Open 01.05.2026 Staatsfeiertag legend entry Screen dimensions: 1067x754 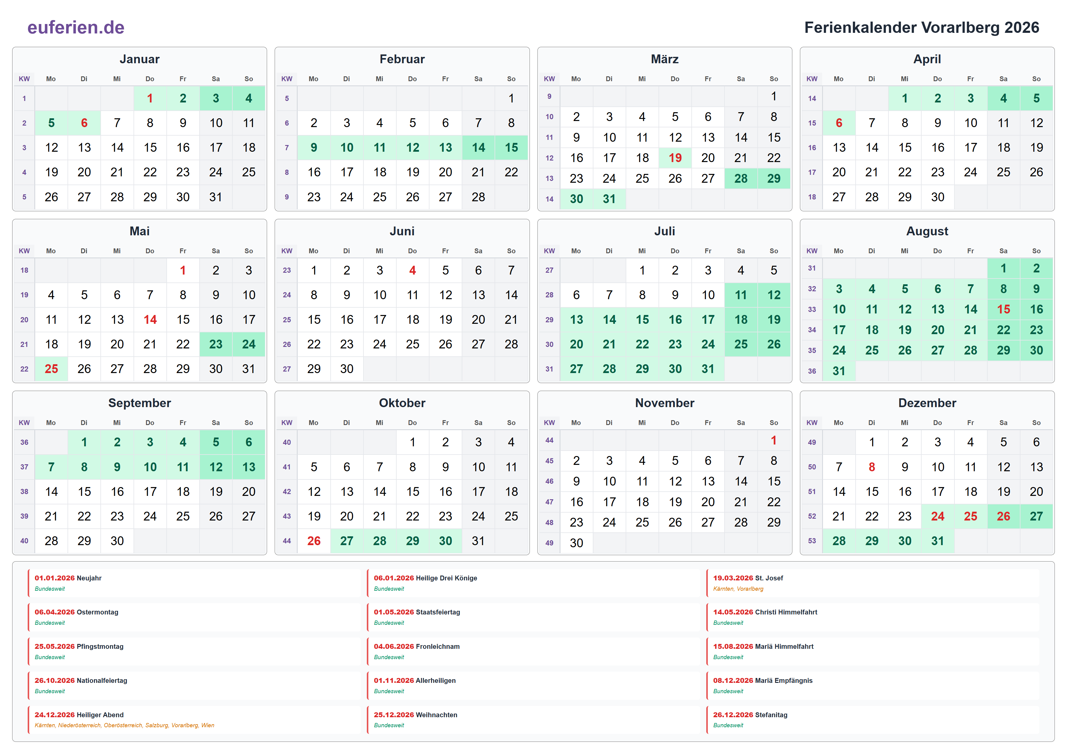pos(533,617)
